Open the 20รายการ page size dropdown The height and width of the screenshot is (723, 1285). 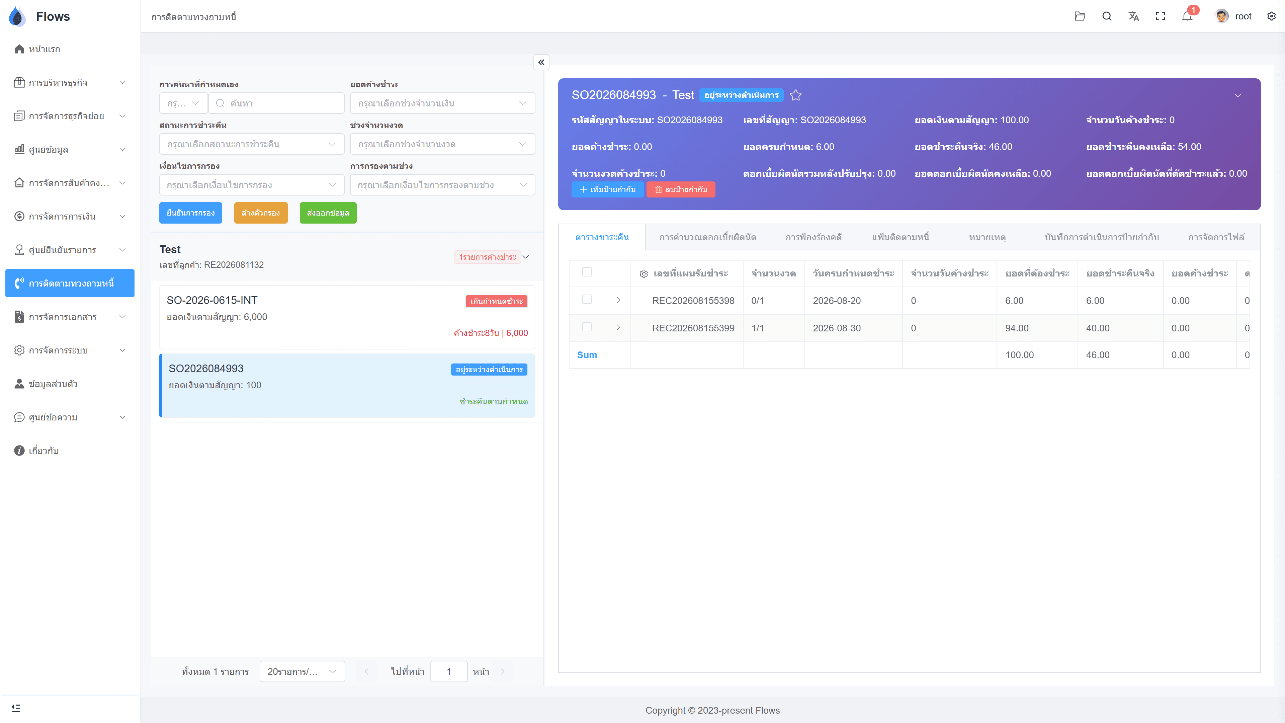(302, 671)
